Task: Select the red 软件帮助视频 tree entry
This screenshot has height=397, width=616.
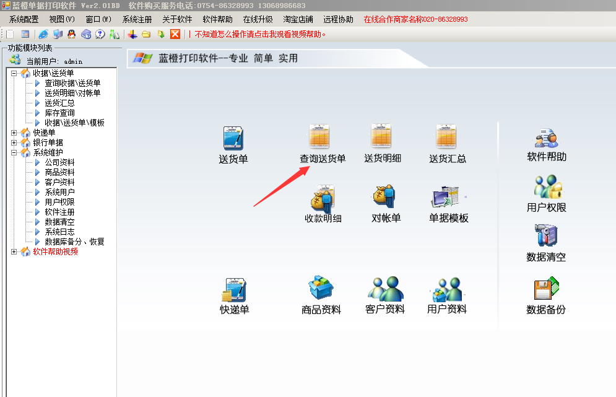Action: tap(55, 251)
